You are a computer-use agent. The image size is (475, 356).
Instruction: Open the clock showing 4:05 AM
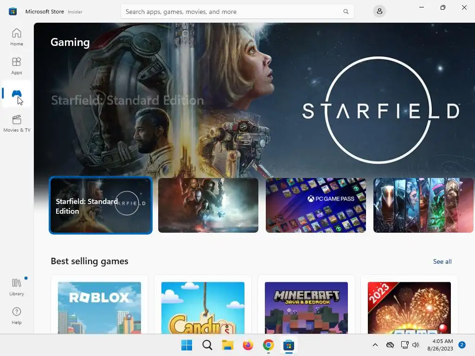click(440, 345)
